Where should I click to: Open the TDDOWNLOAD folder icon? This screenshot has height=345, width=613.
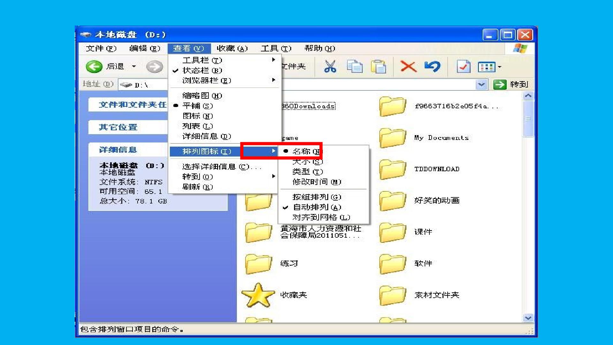[x=393, y=169]
